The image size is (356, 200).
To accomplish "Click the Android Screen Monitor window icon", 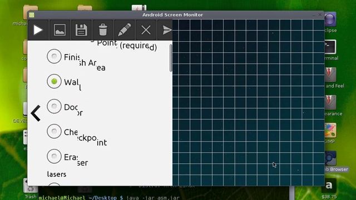I will 32,15.
